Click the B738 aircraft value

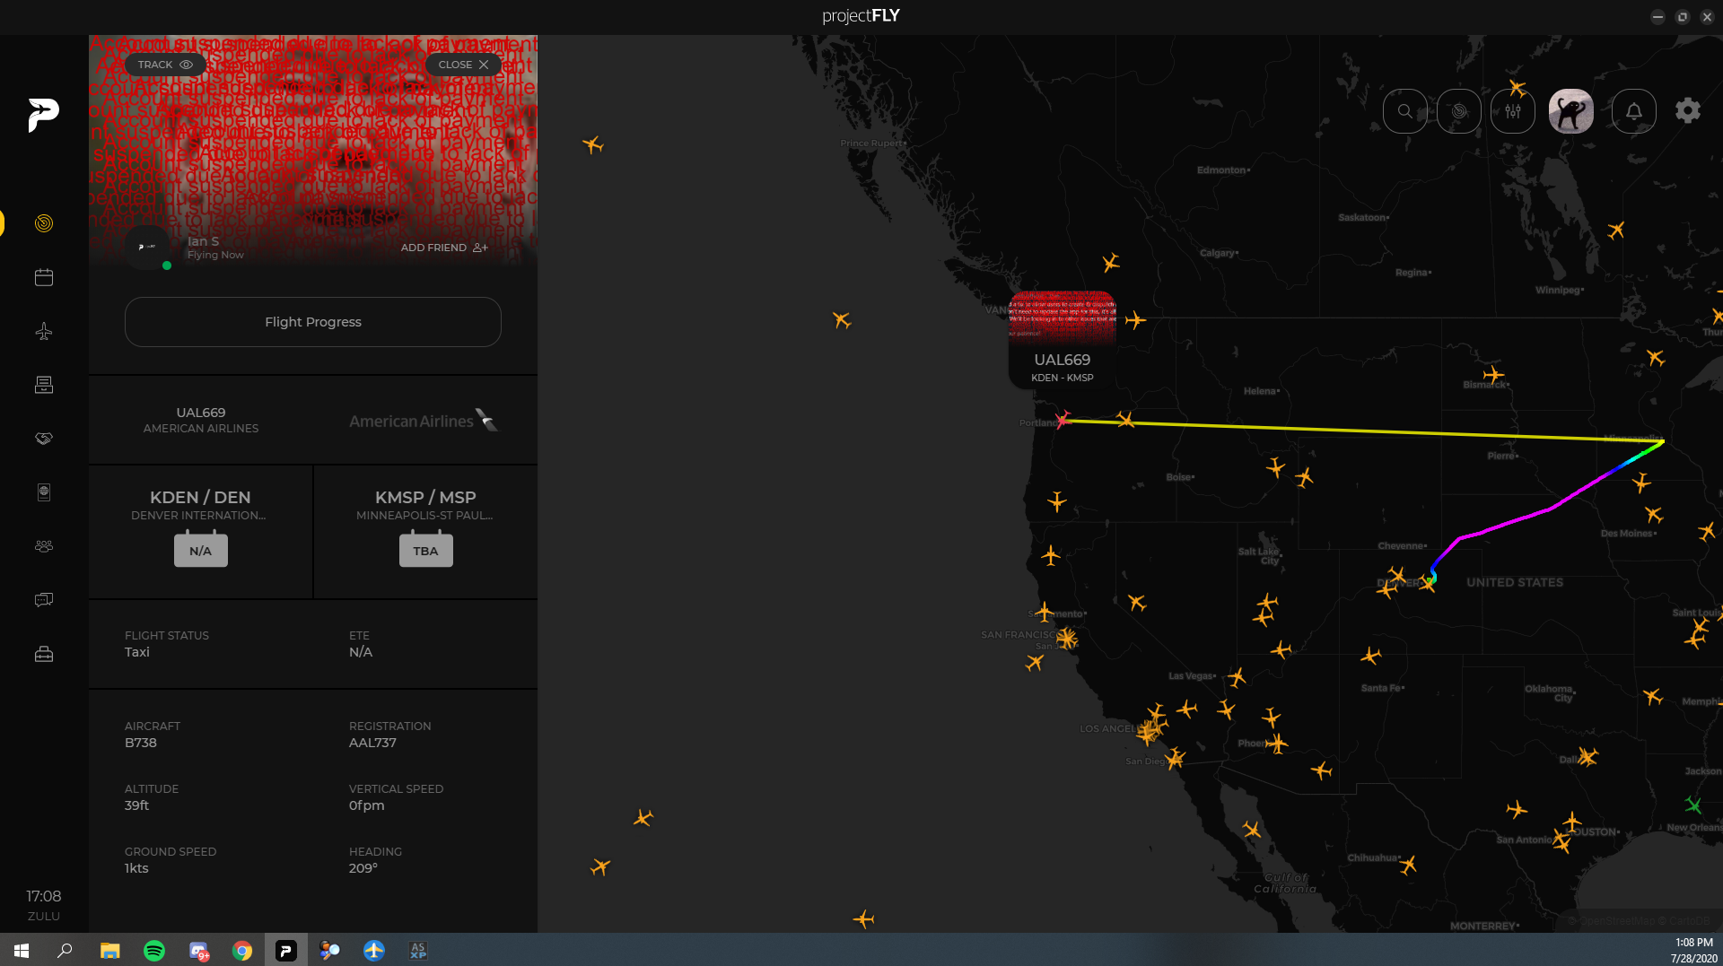[x=141, y=743]
